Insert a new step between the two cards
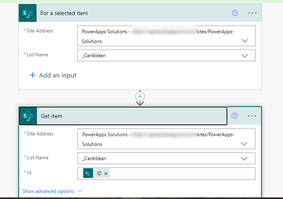Image resolution: width=283 pixels, height=199 pixels. 140,96
